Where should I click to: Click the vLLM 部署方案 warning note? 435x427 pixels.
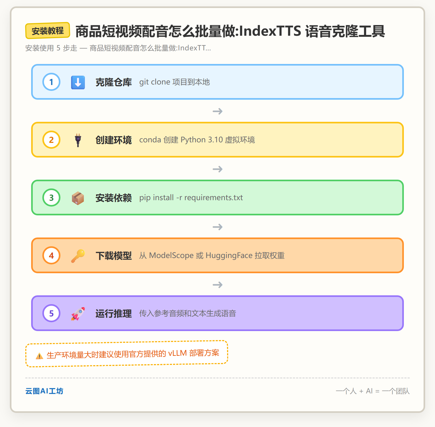pos(127,354)
